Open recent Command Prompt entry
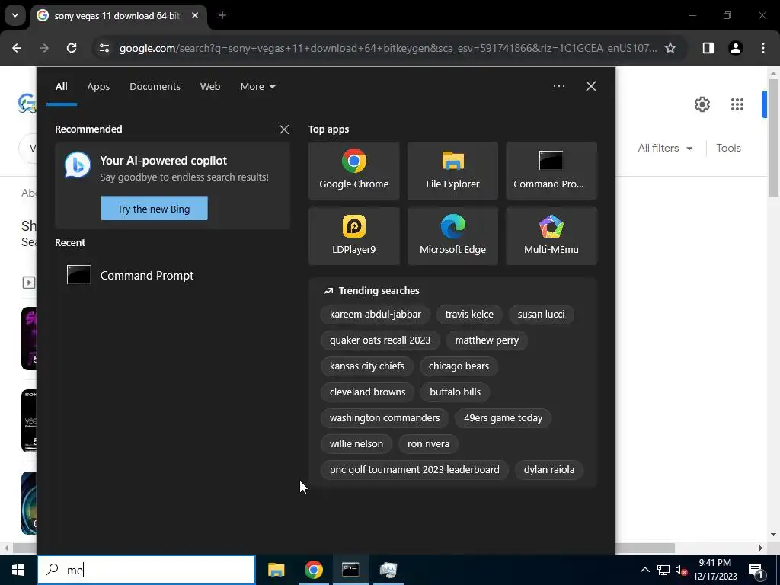The width and height of the screenshot is (780, 585). (x=172, y=275)
